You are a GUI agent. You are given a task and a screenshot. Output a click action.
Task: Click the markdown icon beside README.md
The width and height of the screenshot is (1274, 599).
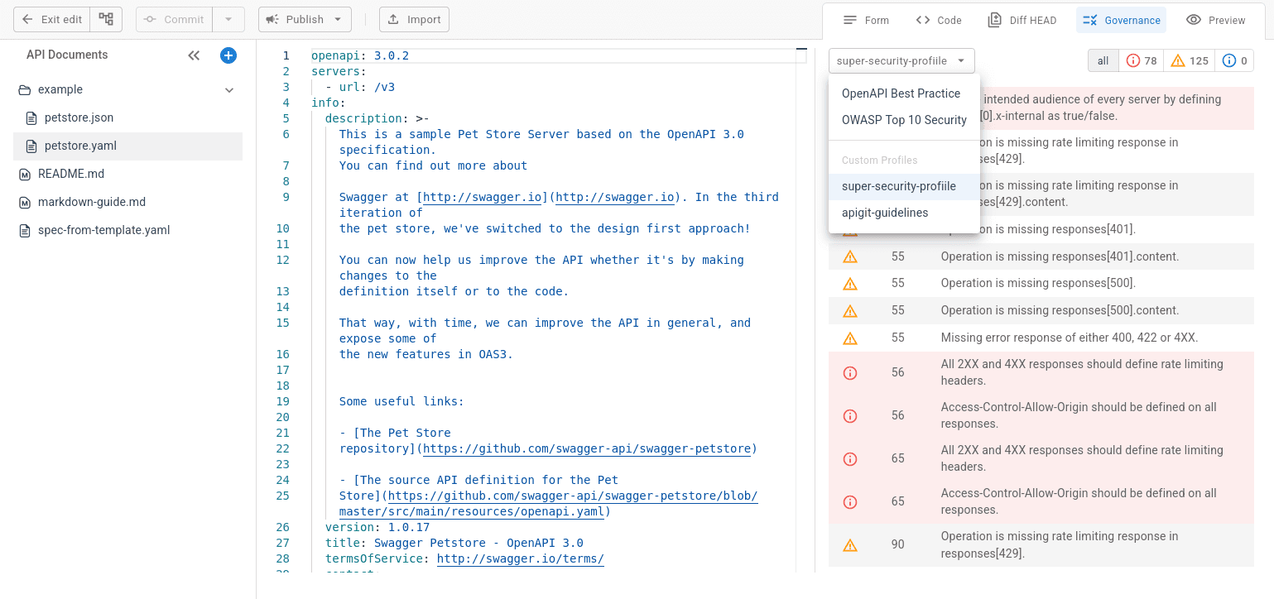click(25, 174)
